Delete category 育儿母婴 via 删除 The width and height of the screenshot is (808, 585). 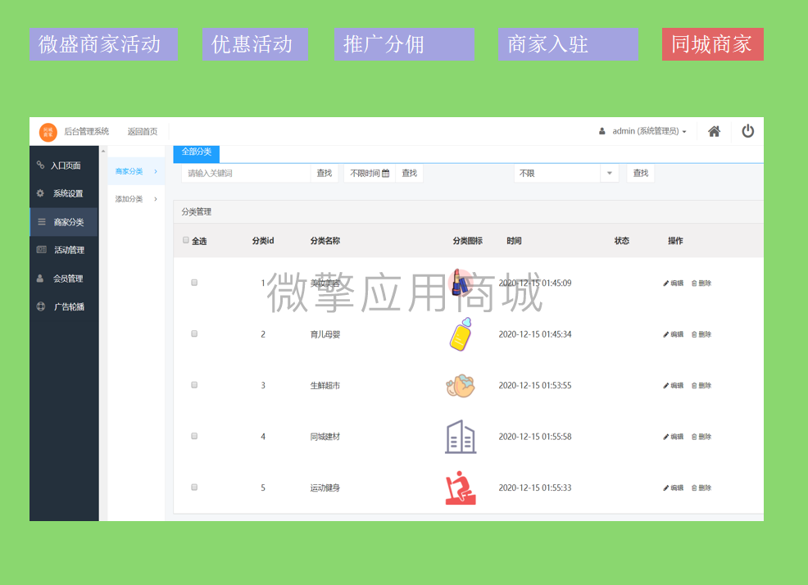tap(701, 334)
